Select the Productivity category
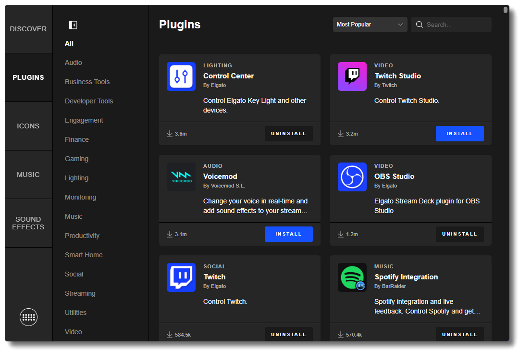 coord(82,236)
